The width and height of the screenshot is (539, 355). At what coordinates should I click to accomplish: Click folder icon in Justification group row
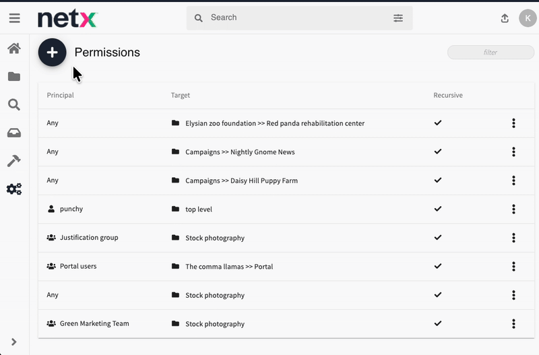(x=175, y=237)
